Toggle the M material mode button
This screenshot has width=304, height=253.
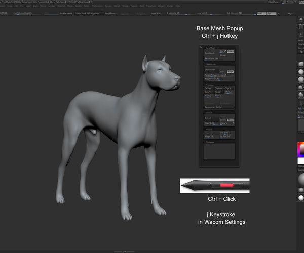(x=278, y=13)
